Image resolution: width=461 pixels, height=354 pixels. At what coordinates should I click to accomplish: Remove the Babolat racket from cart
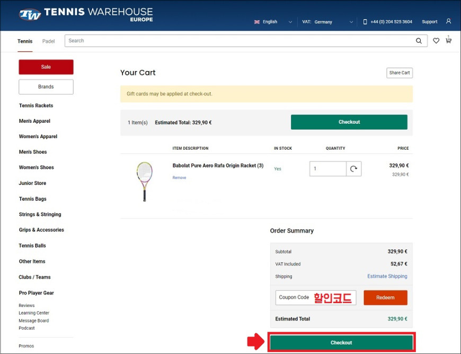[x=179, y=178]
